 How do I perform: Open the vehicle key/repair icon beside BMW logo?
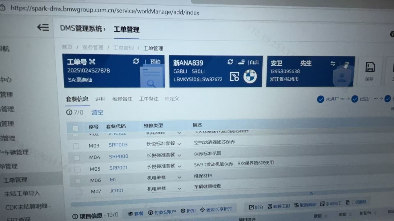(x=235, y=77)
